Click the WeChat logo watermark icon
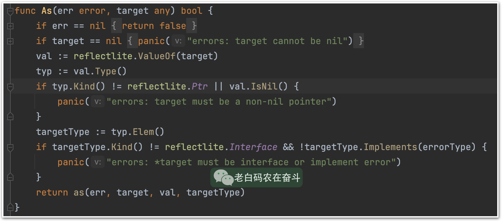Screen dimensions: 502x221 (223, 177)
